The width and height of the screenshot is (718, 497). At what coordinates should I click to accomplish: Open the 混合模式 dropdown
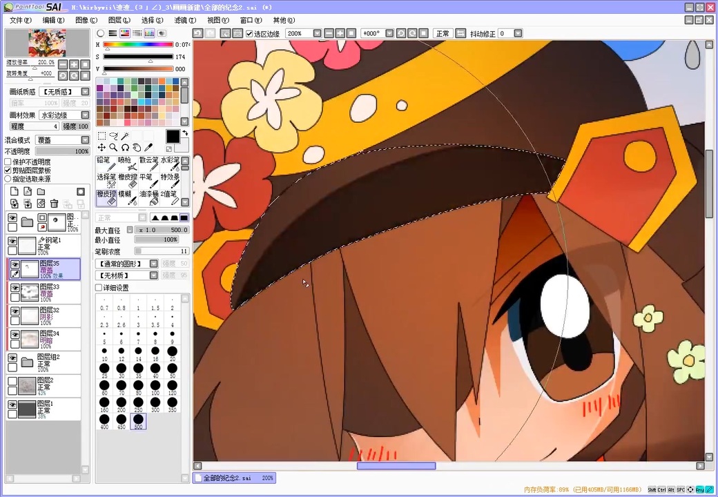(85, 139)
